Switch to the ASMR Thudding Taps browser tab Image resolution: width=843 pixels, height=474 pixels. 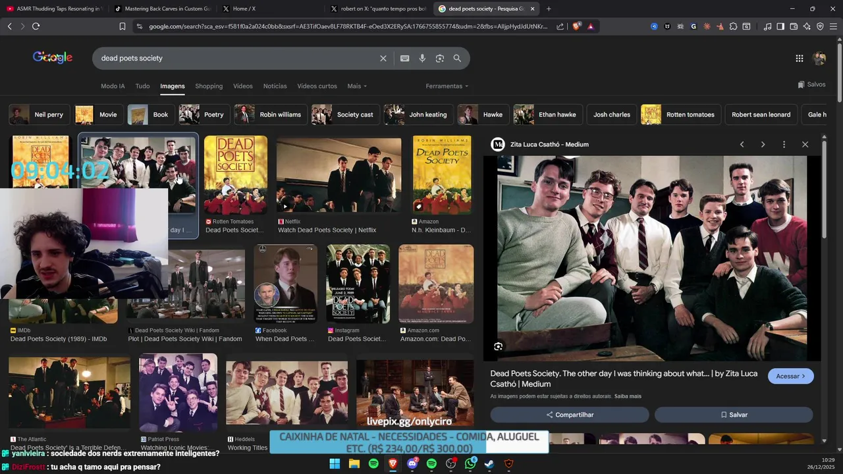54,9
